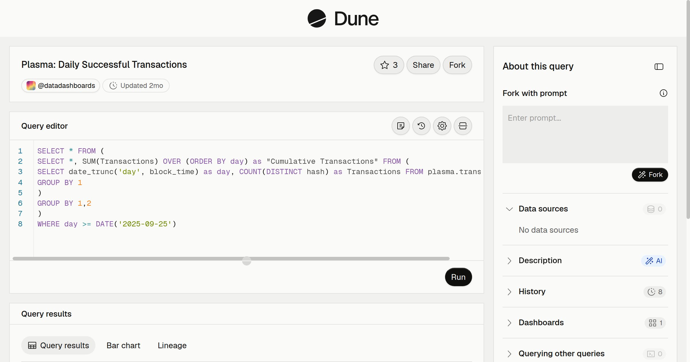Collapse the Data sources section
The image size is (690, 362).
(509, 209)
